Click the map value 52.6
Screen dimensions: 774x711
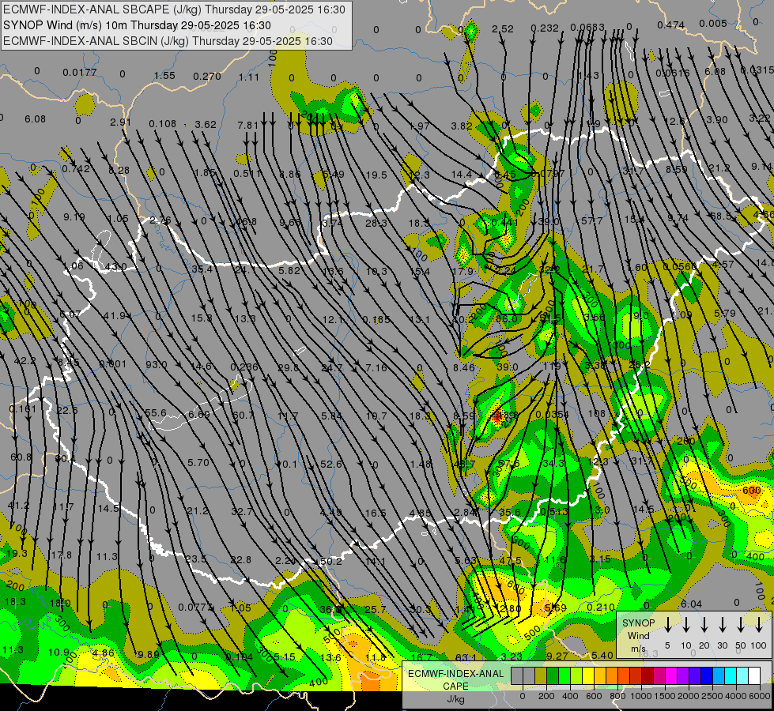(x=330, y=465)
